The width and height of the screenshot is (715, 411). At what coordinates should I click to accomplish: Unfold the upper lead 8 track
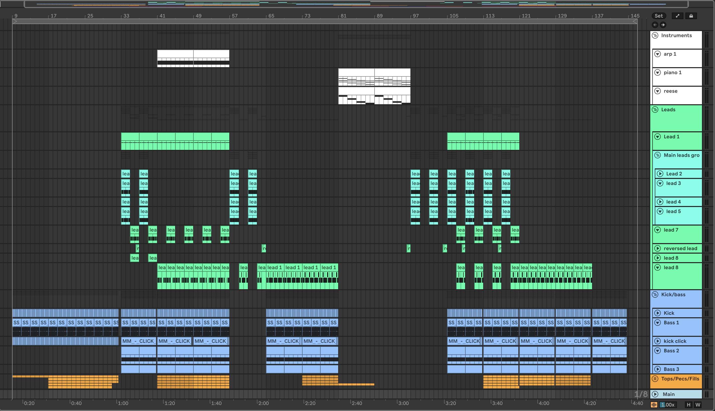pyautogui.click(x=658, y=258)
